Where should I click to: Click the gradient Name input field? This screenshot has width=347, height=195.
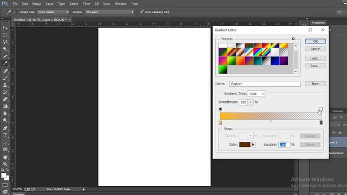pos(265,84)
